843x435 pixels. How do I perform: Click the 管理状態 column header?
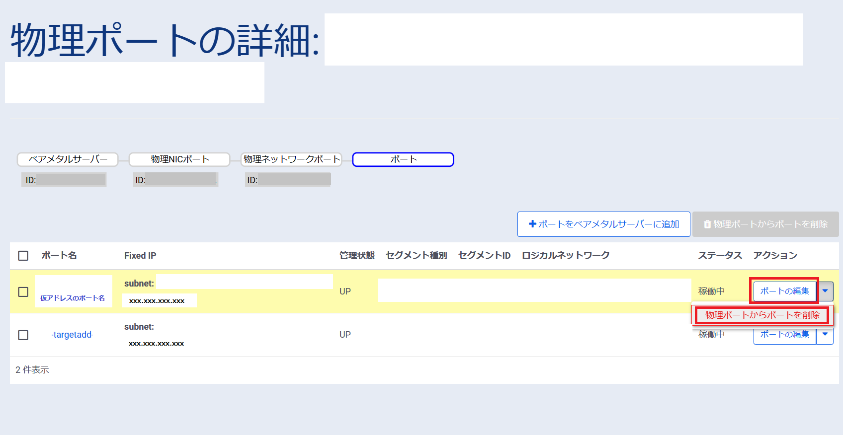click(x=357, y=256)
